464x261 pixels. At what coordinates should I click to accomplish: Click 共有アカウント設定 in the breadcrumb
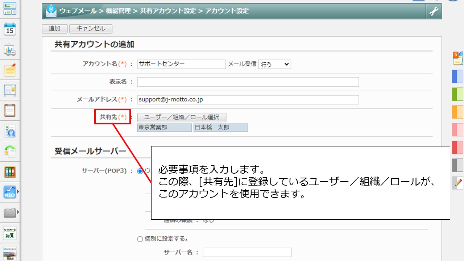coord(168,11)
